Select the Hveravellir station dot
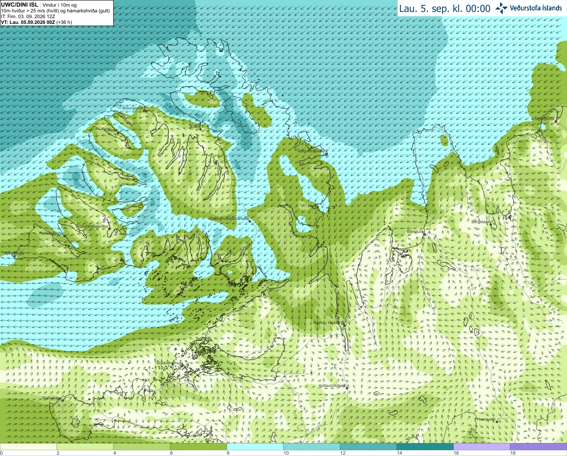 497,421
